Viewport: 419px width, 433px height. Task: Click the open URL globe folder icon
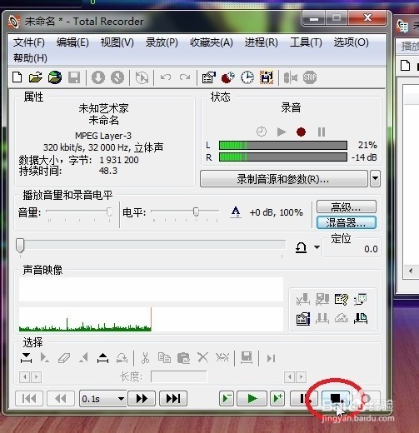(x=55, y=77)
